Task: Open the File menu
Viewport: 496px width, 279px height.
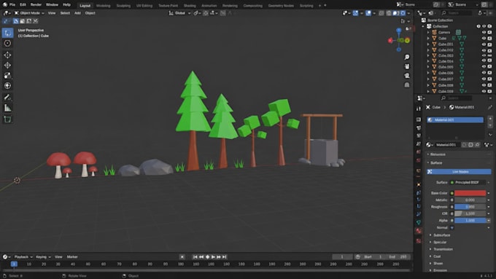Action: [x=12, y=5]
